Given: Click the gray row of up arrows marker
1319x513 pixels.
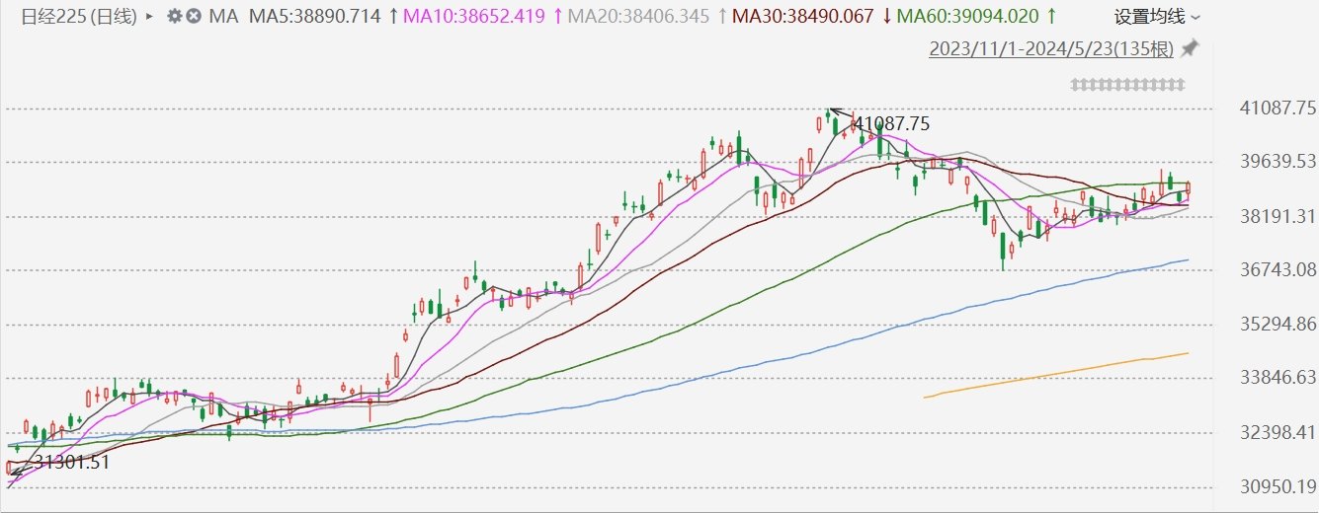Looking at the screenshot, I should (1127, 86).
